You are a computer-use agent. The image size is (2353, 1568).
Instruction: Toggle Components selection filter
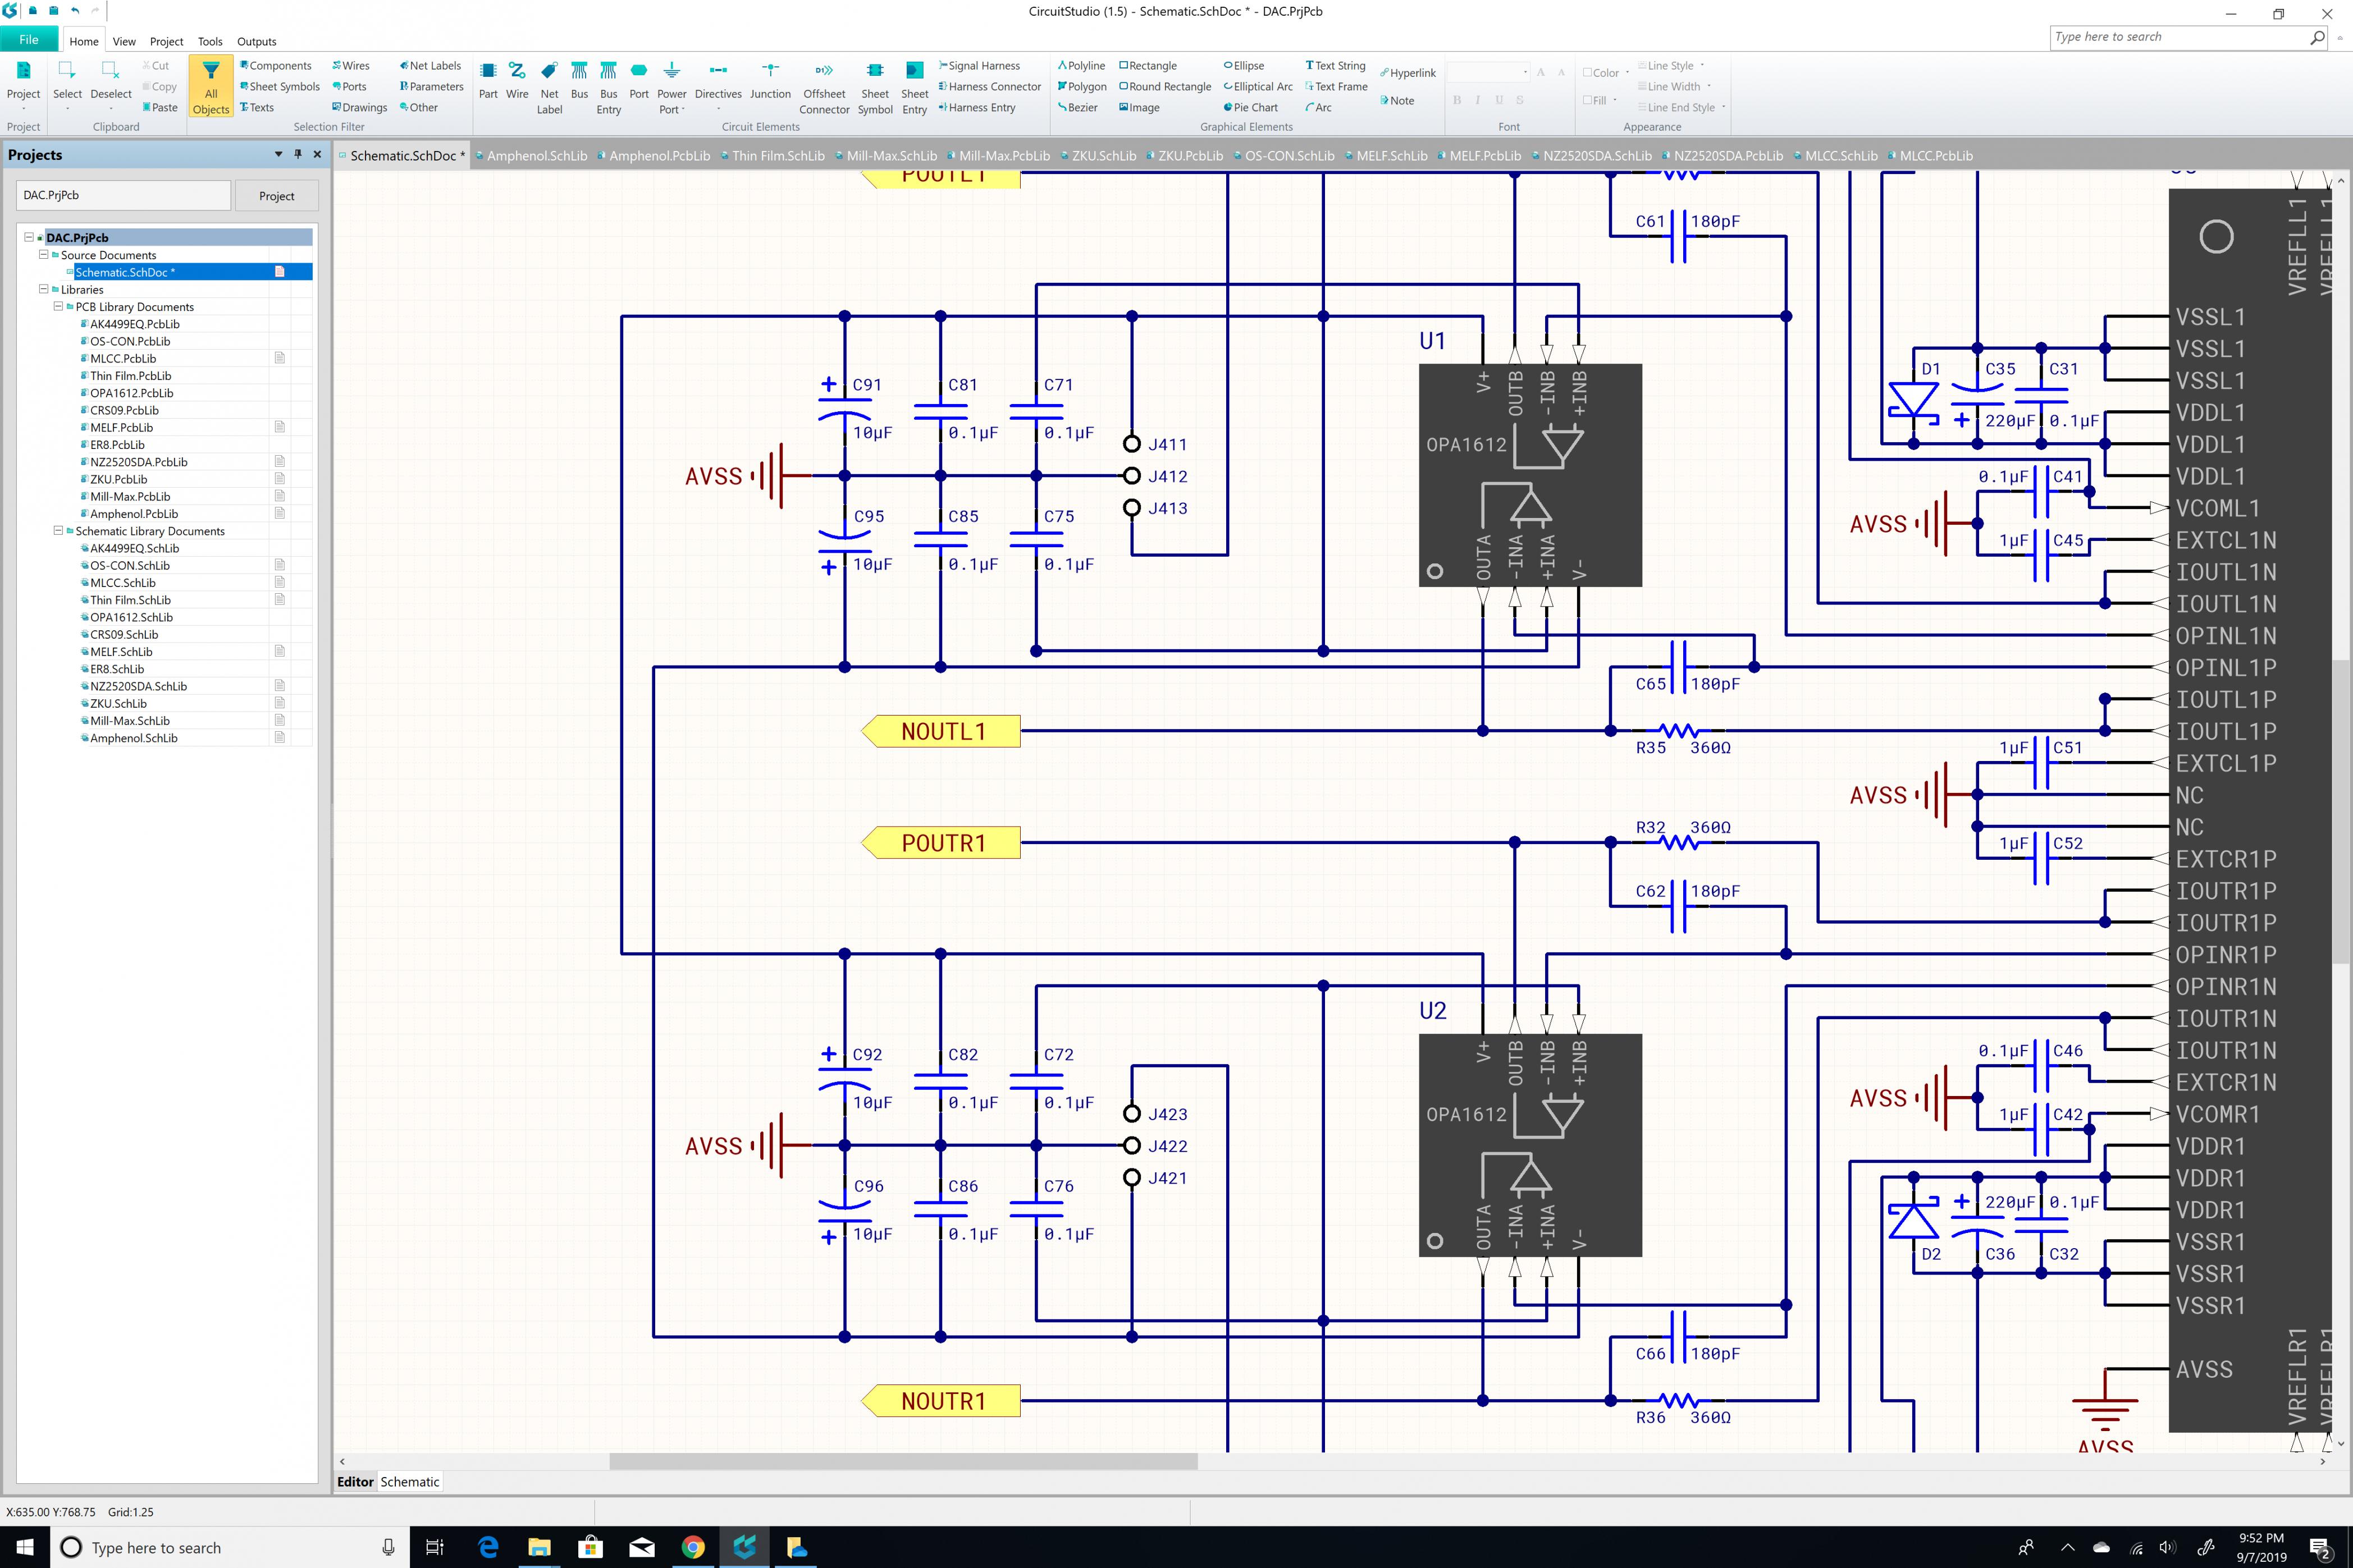click(275, 66)
